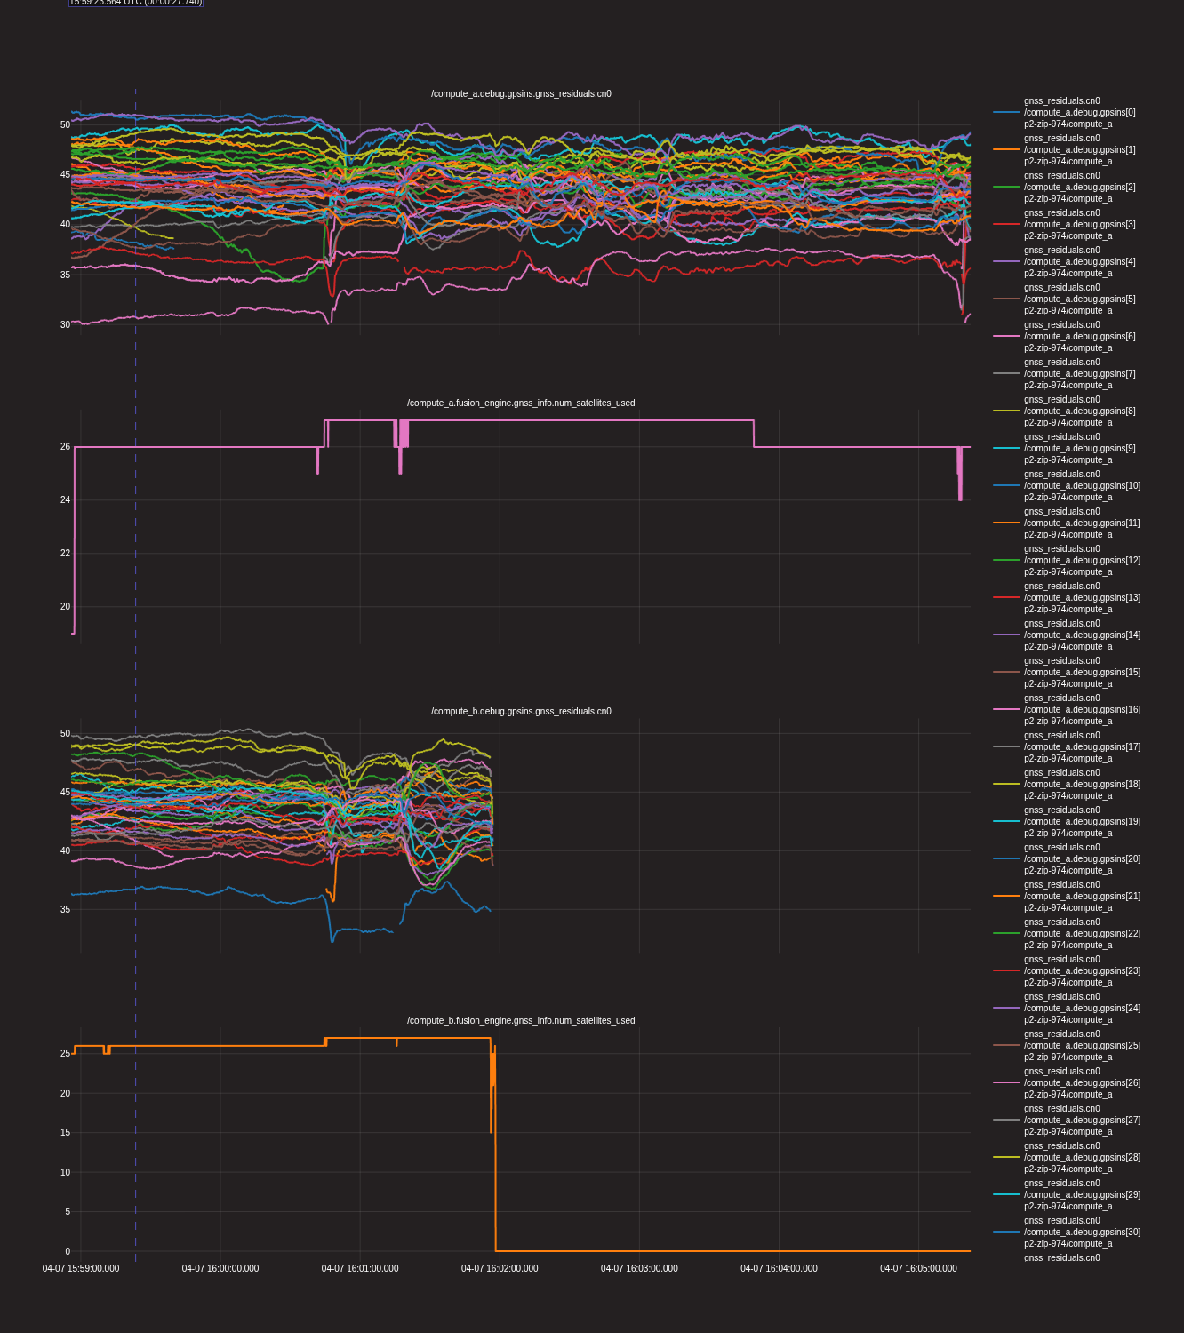Toggle the gpsins[8] legend entry
Viewport: 1184px width, 1333px height.
click(x=1066, y=411)
